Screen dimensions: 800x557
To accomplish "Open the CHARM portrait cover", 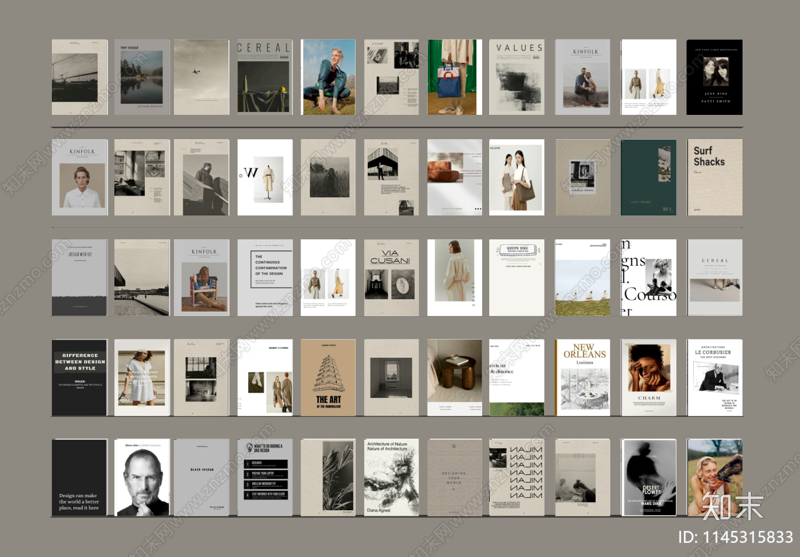I will [648, 378].
